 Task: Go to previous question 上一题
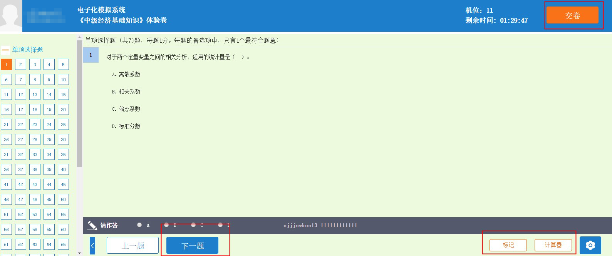(x=133, y=245)
